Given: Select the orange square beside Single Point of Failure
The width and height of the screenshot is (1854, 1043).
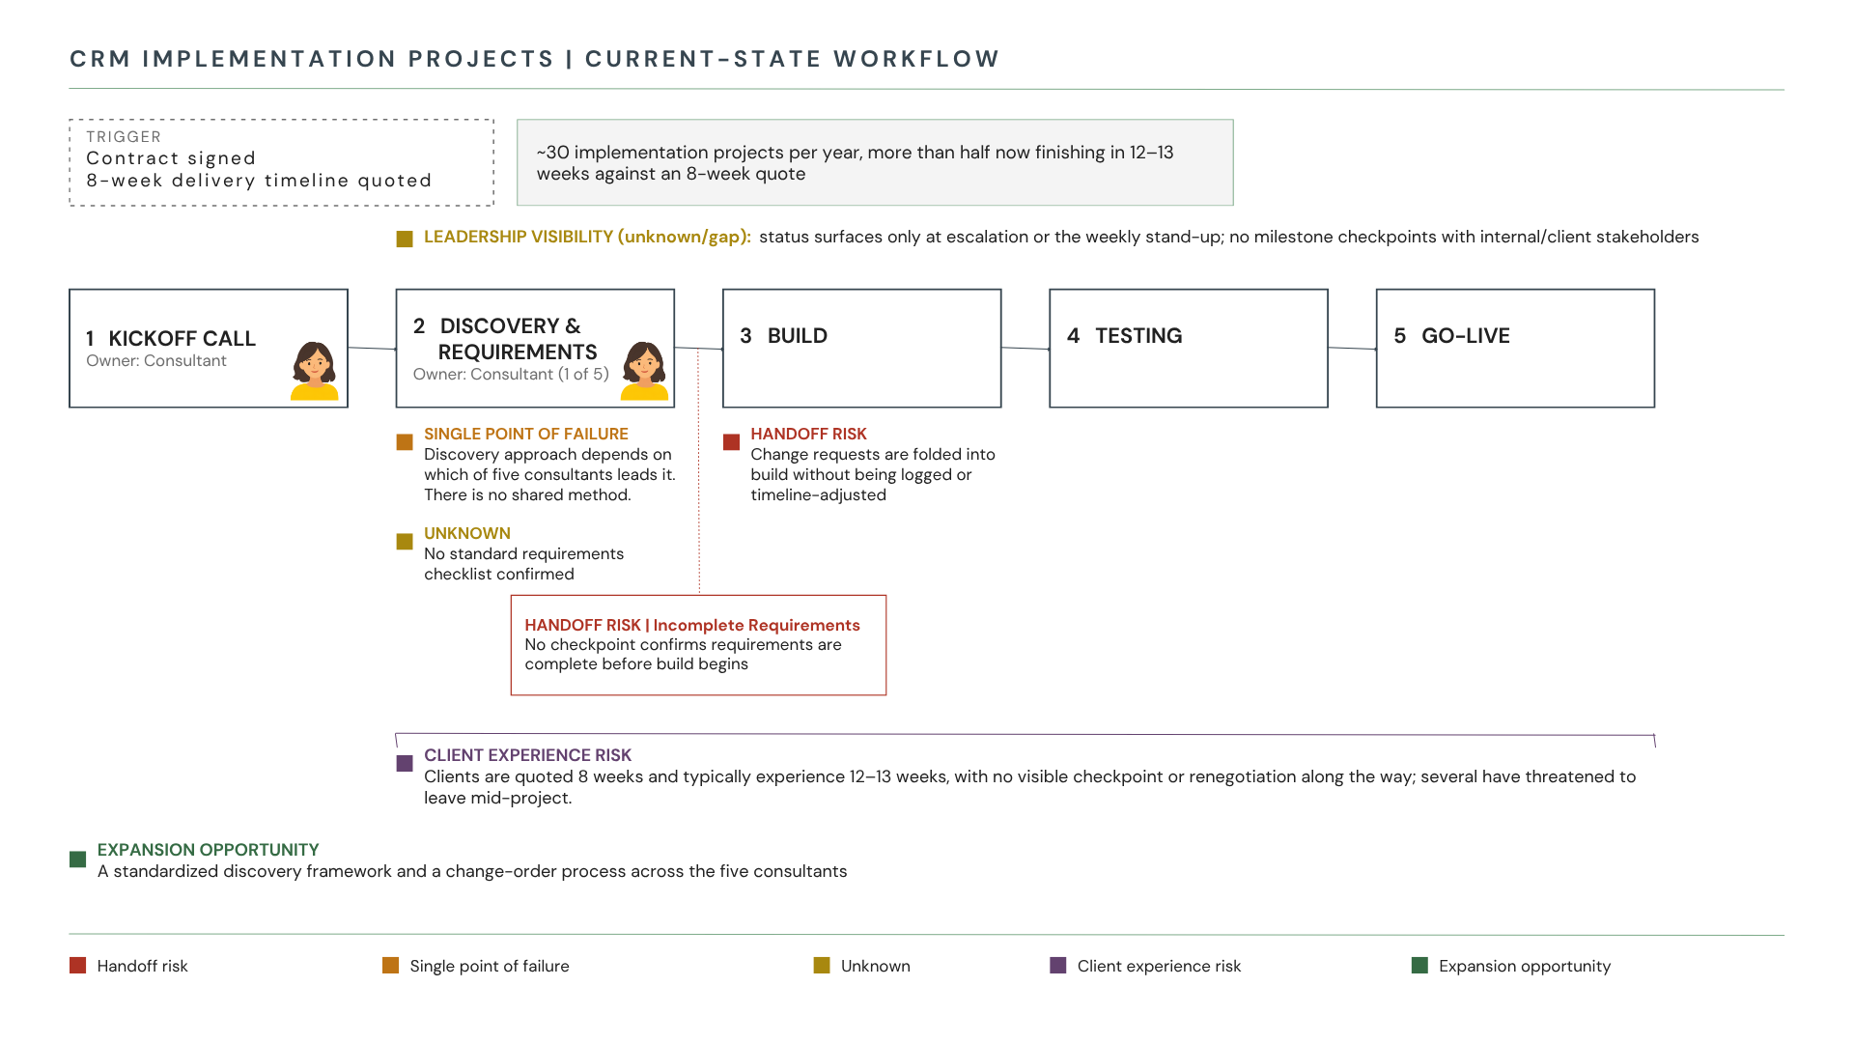Looking at the screenshot, I should click(x=405, y=442).
